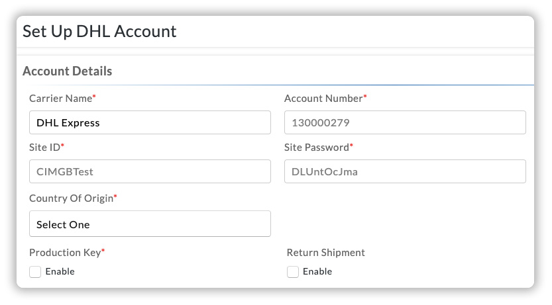Open the Country Of Origin dropdown

click(x=150, y=224)
